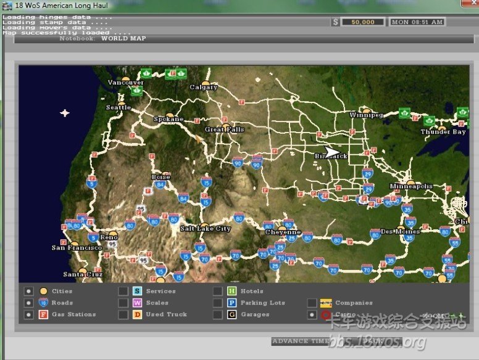Disable the Roads checkbox in the legend

(28, 303)
